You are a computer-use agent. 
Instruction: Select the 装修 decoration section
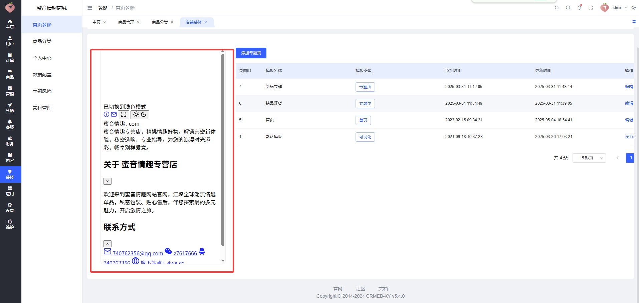coord(10,174)
